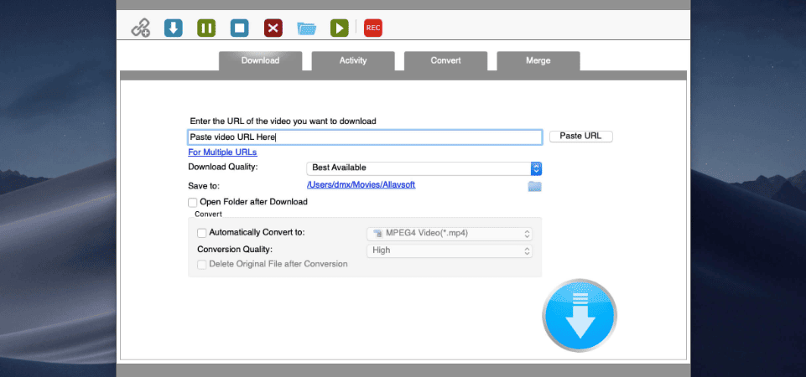Check the Automatically Convert to option
This screenshot has width=806, height=377.
pos(201,233)
